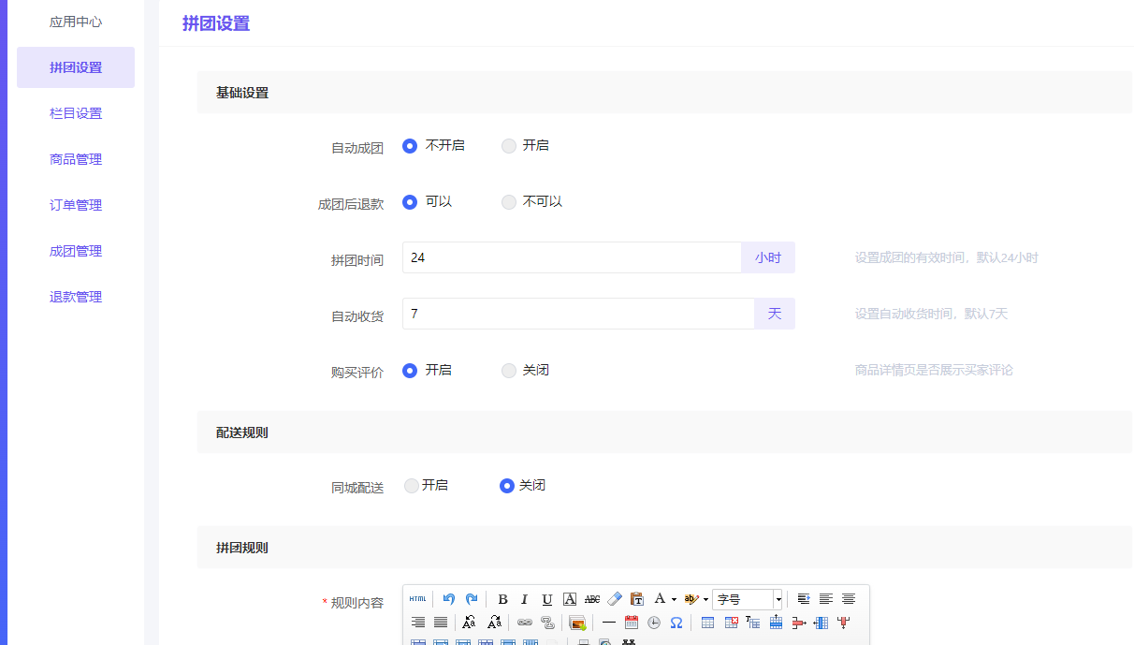The width and height of the screenshot is (1134, 645).
Task: Expand the highlight color dropdown arrow
Action: pyautogui.click(x=705, y=599)
